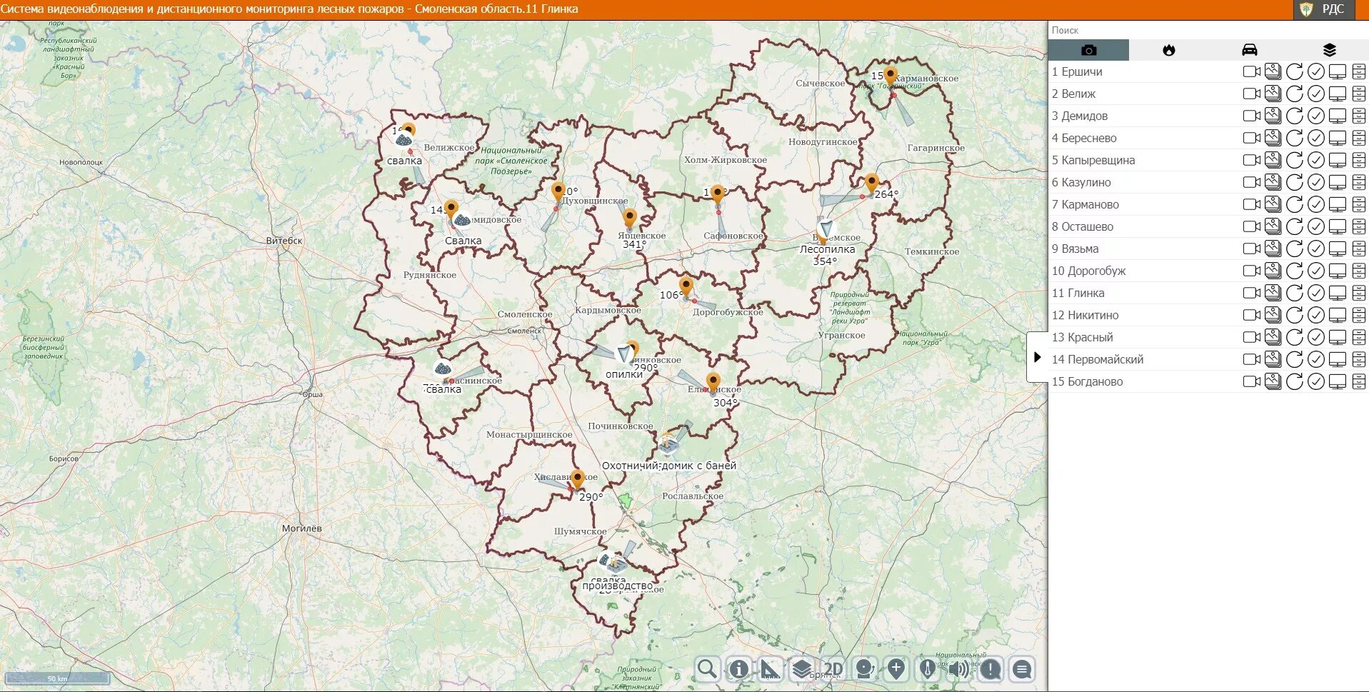Open monitor view for 3 Демидов
The height and width of the screenshot is (692, 1369).
point(1337,116)
